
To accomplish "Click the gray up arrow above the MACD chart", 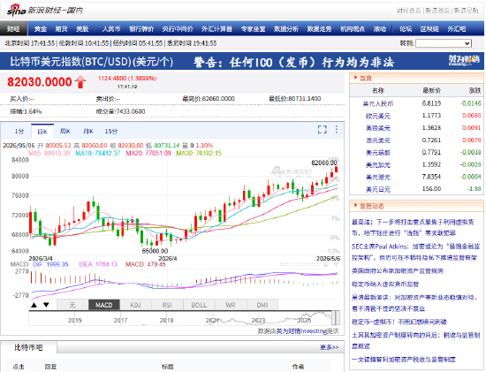I will click(x=325, y=265).
